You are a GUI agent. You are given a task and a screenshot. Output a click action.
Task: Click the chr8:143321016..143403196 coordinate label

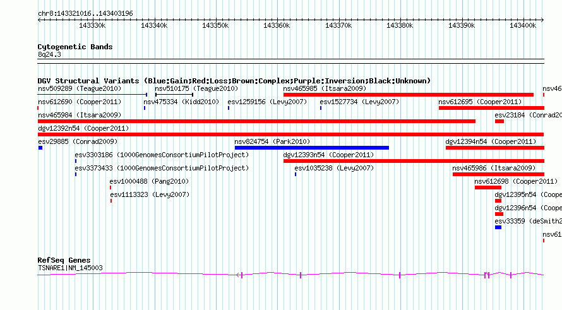[x=85, y=13]
